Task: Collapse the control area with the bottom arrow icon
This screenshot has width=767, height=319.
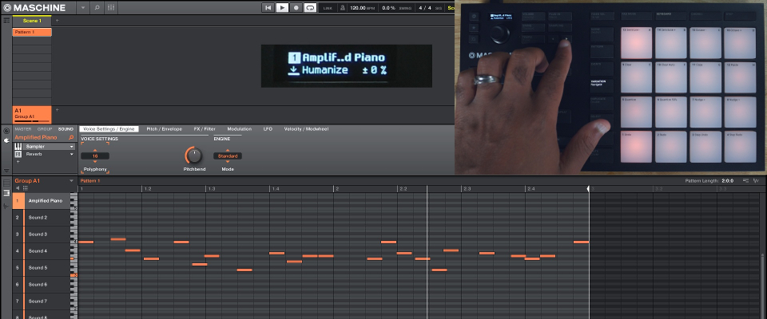Action: pos(6,170)
